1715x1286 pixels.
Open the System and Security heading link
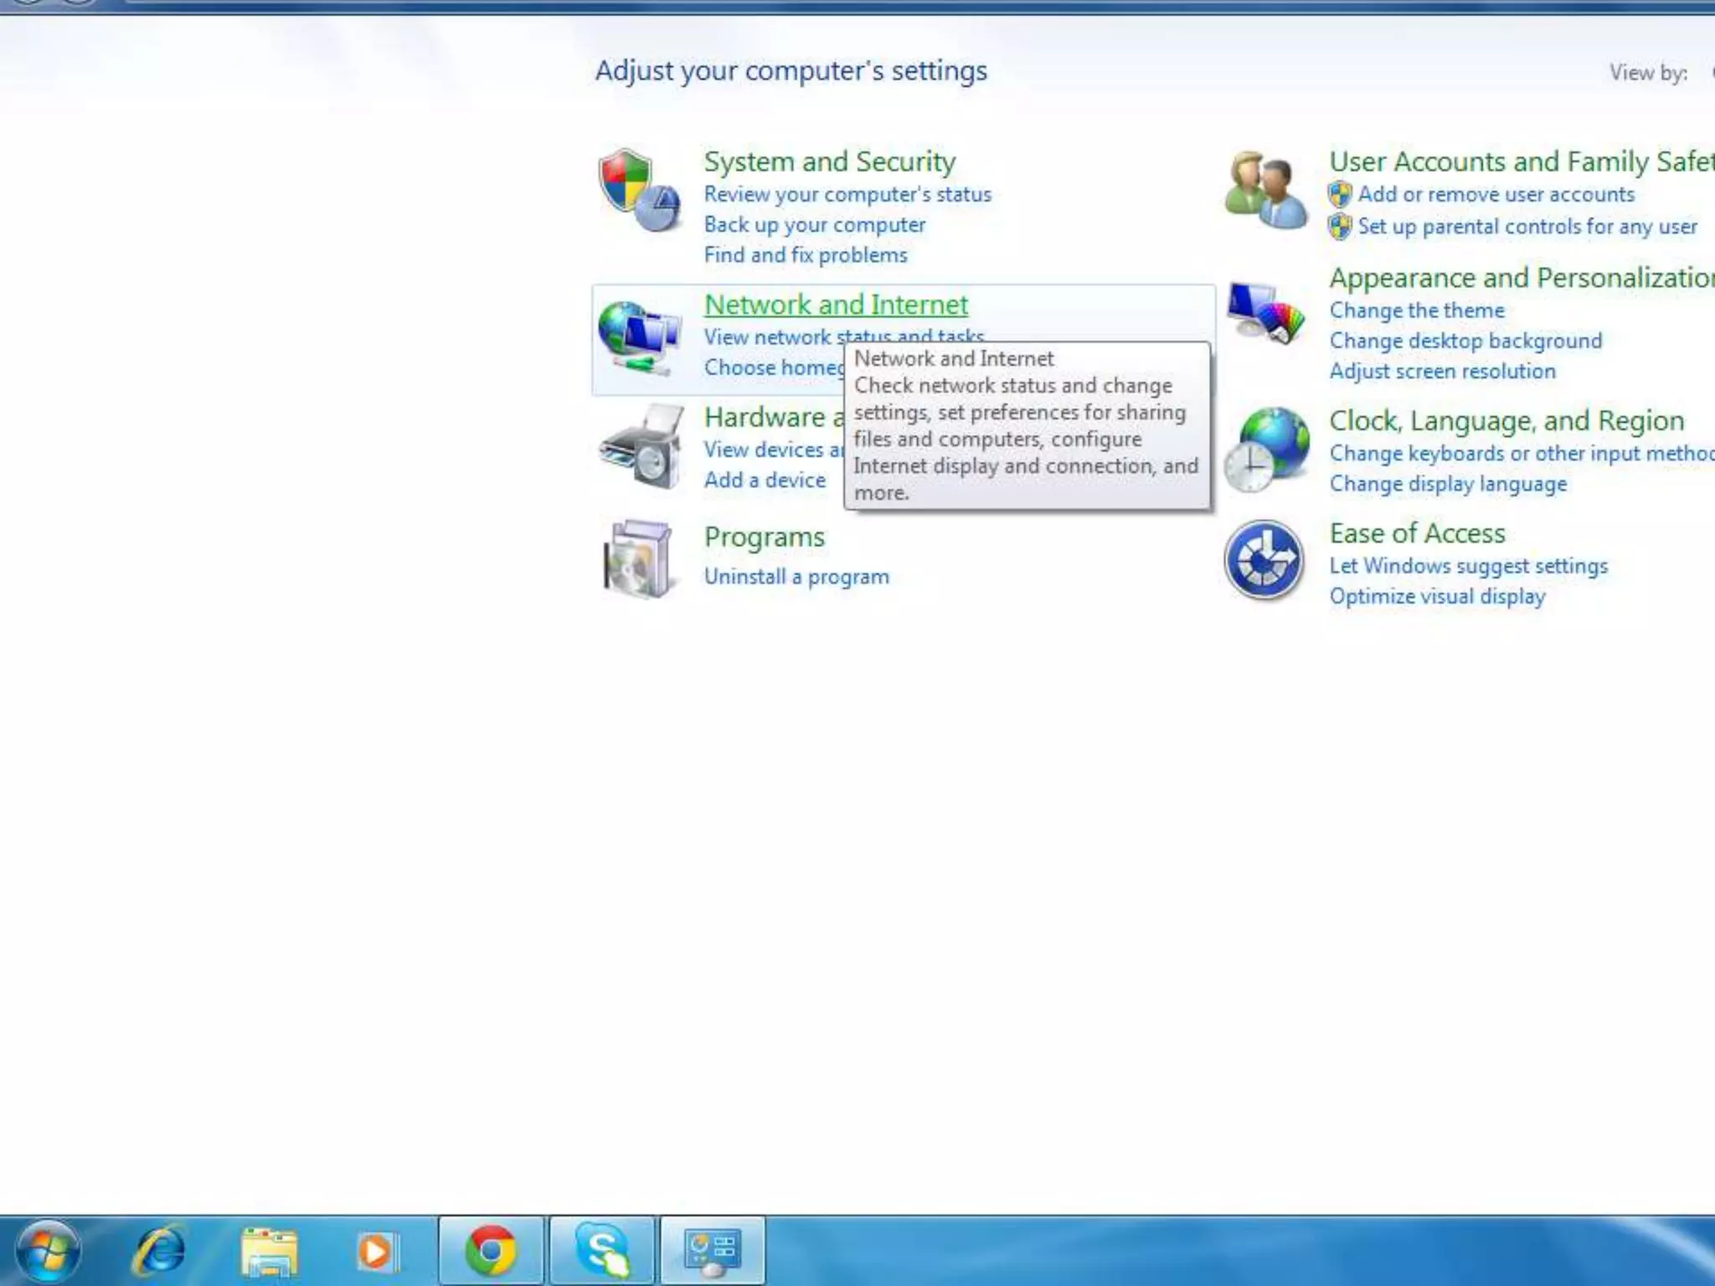829,162
